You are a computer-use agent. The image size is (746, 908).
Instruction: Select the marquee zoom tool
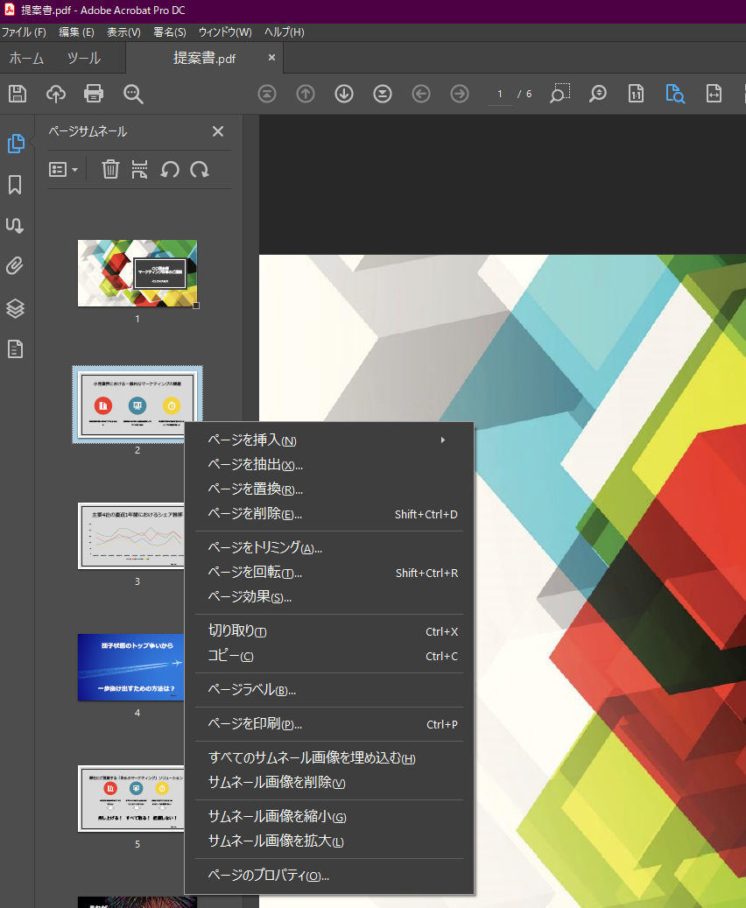click(x=559, y=94)
